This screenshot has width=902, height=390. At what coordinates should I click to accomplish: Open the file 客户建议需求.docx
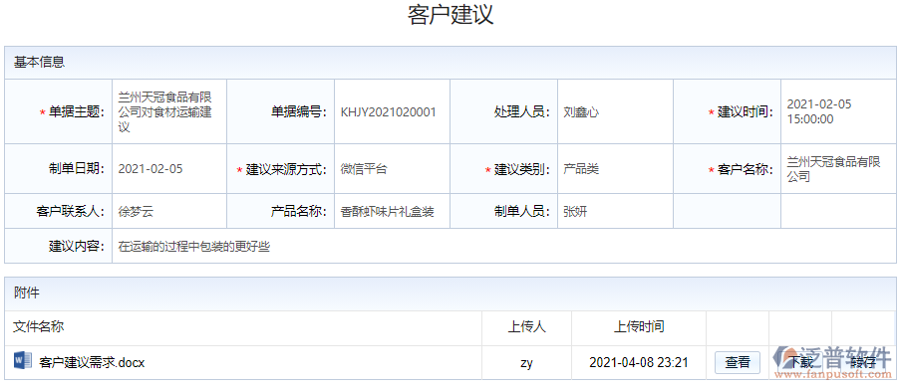tap(92, 362)
